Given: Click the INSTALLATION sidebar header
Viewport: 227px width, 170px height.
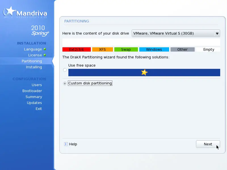Looking at the screenshot, I should point(31,43).
